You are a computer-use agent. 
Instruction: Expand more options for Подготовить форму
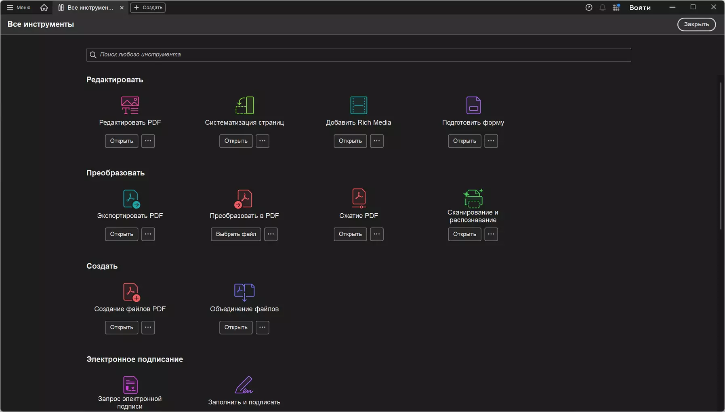click(491, 141)
